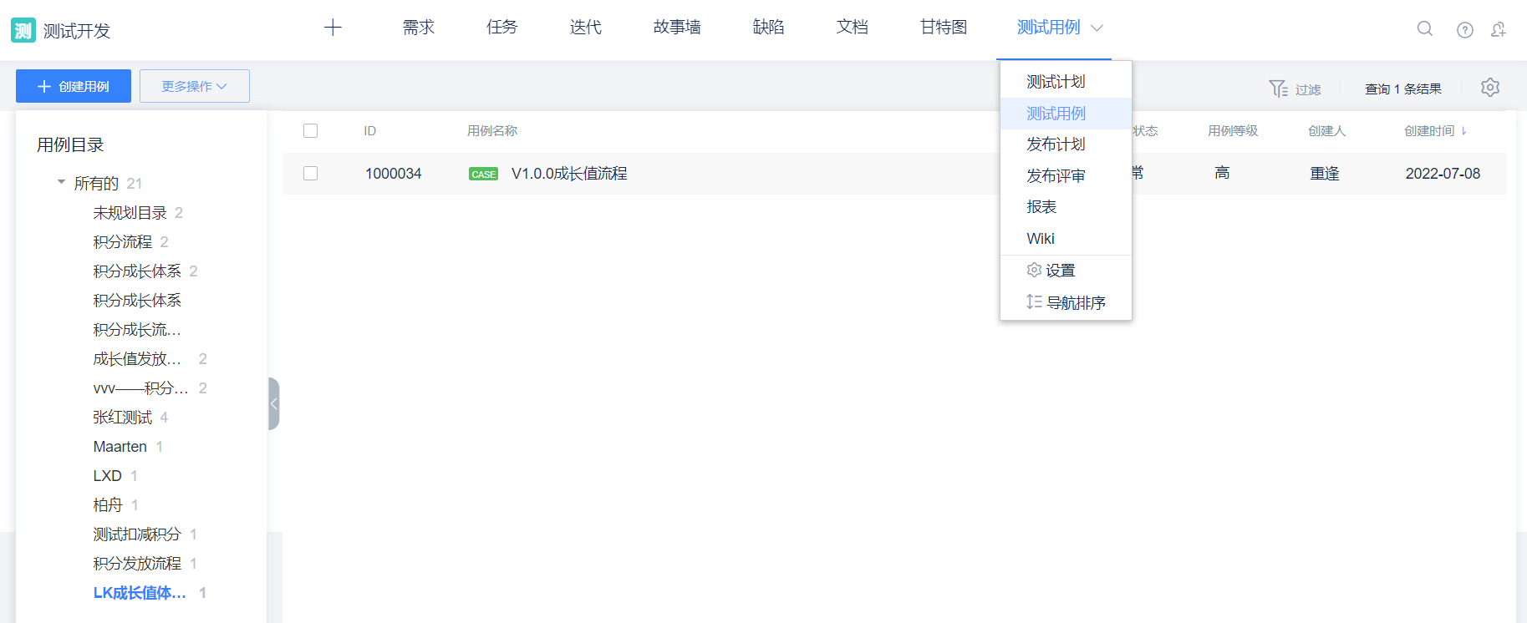This screenshot has height=623, width=1527.
Task: Switch to the 迭代 tab
Action: (x=586, y=28)
